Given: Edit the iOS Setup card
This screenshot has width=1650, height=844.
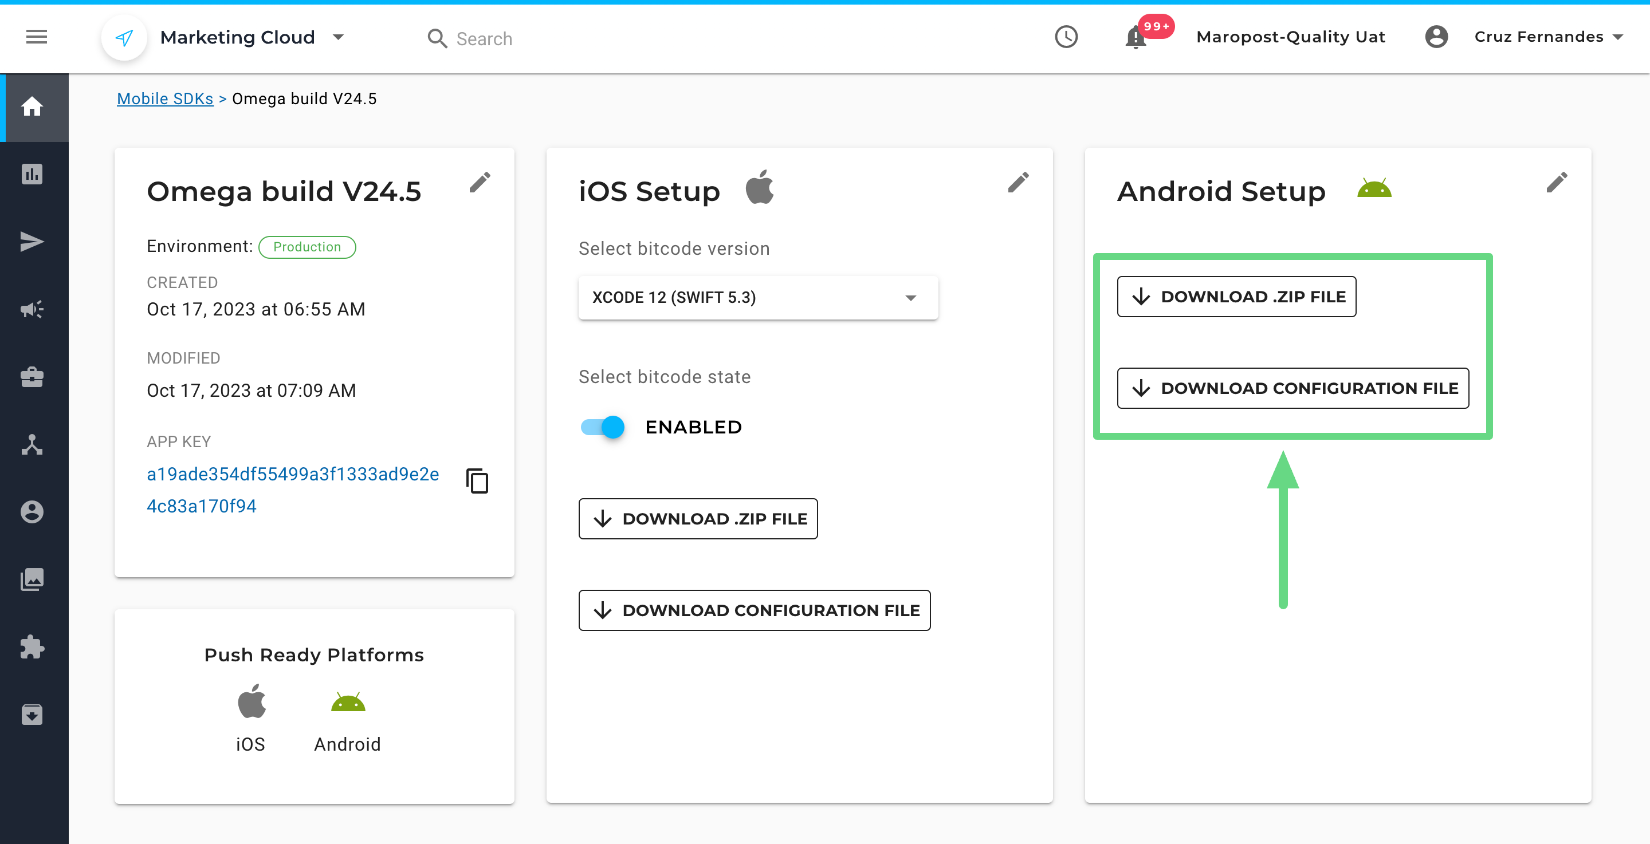Looking at the screenshot, I should coord(1019,183).
